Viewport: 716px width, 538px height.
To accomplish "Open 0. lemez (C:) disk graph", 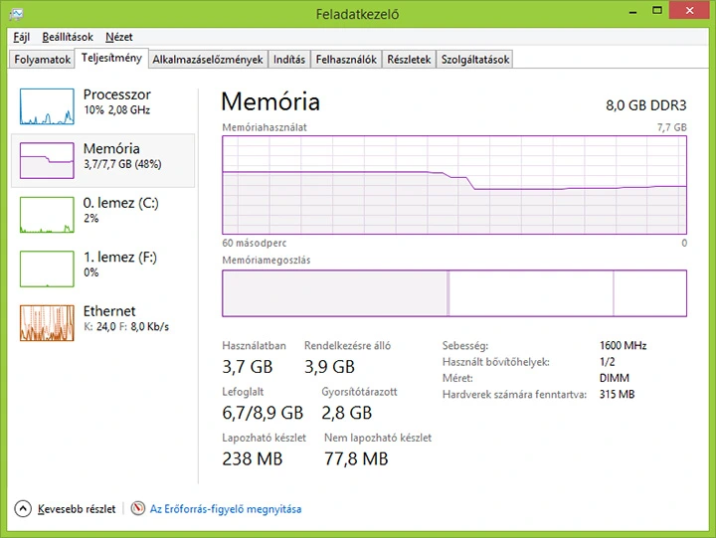I will tap(47, 214).
